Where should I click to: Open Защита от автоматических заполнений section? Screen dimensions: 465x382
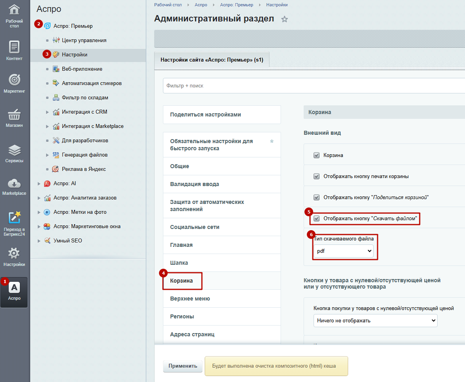pyautogui.click(x=222, y=206)
